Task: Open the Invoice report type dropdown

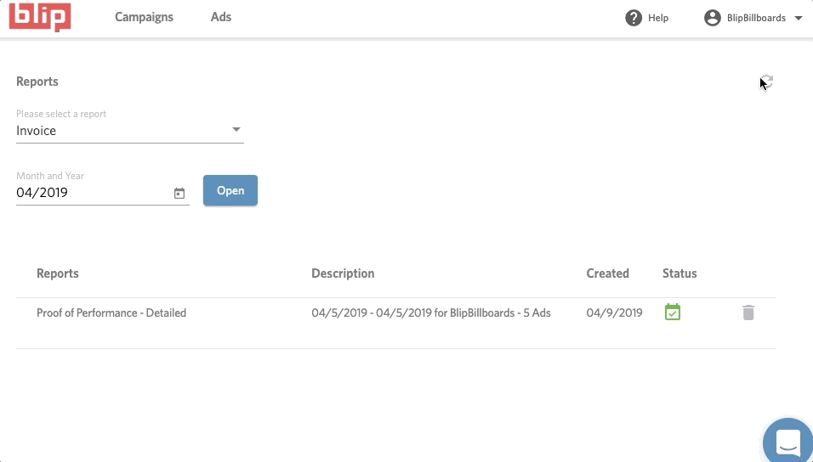Action: tap(129, 131)
